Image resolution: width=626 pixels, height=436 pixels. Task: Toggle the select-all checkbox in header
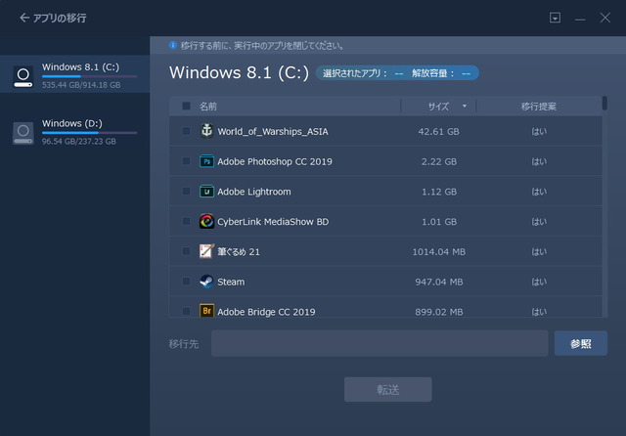click(186, 106)
